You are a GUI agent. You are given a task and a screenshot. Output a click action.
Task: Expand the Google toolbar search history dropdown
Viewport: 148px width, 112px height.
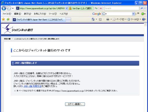[x=133, y=14]
